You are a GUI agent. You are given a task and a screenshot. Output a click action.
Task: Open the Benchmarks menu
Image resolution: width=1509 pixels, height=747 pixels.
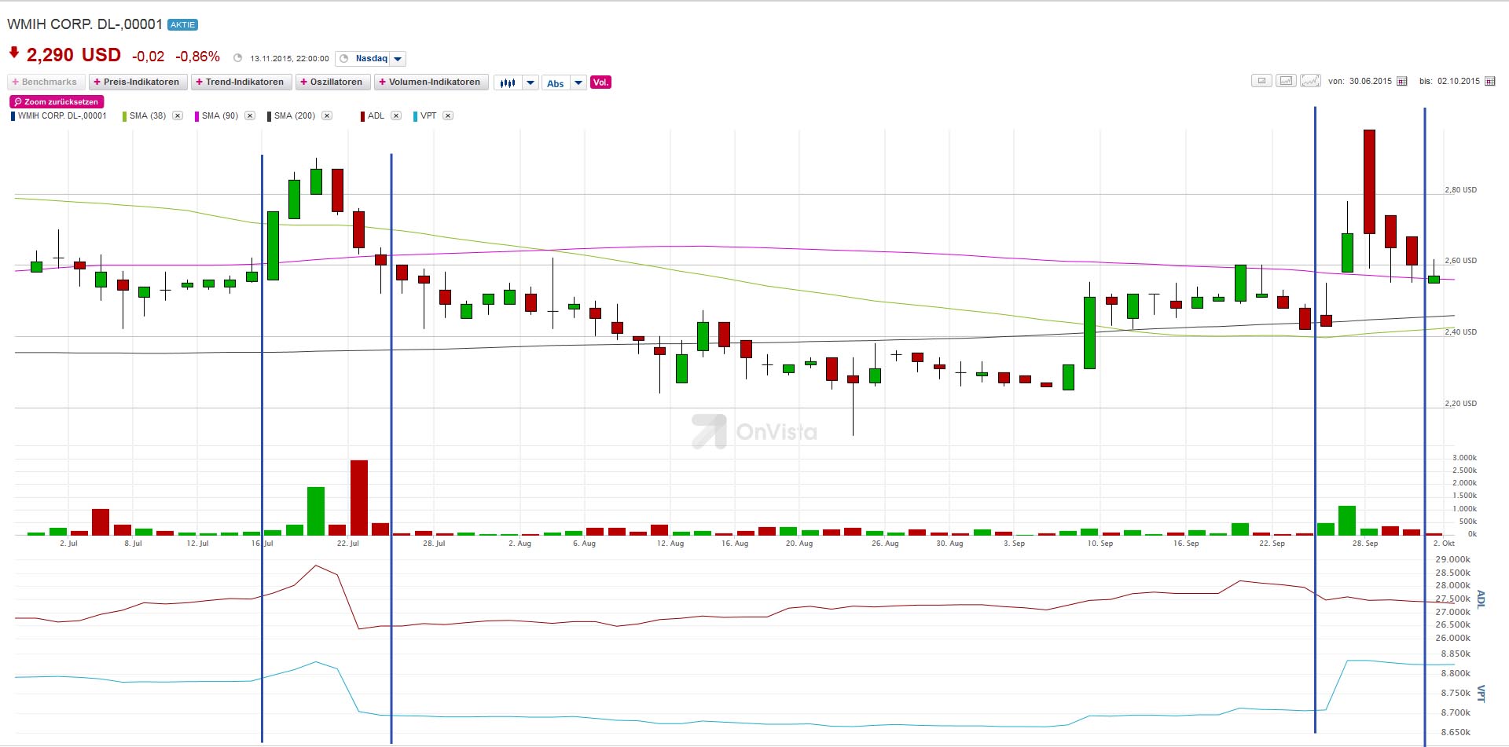tap(46, 82)
